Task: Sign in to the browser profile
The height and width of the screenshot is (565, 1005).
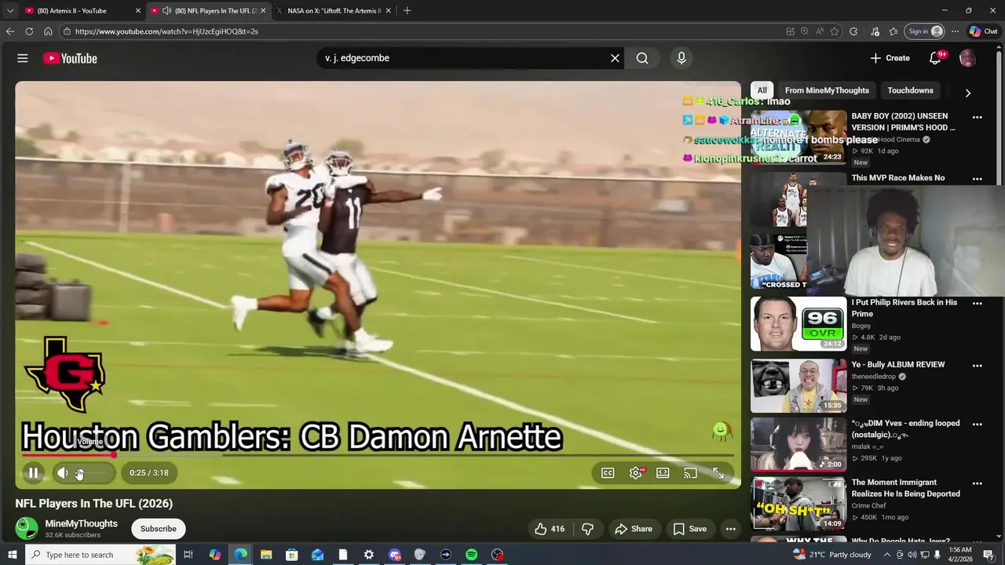Action: [924, 31]
